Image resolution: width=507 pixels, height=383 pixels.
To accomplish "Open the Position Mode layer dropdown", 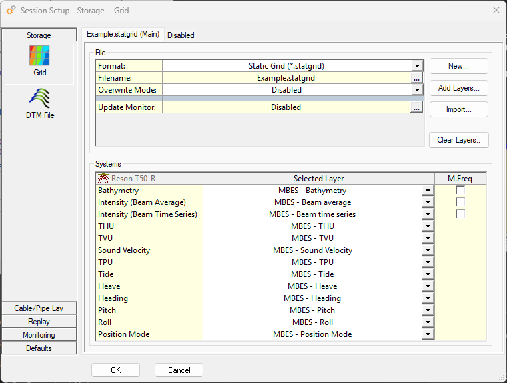I will coord(428,334).
